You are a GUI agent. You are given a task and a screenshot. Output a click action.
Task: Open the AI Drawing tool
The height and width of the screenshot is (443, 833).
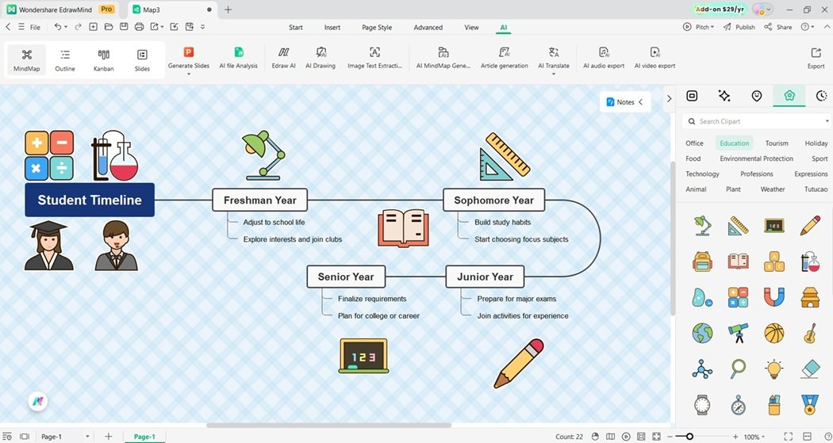coord(321,58)
